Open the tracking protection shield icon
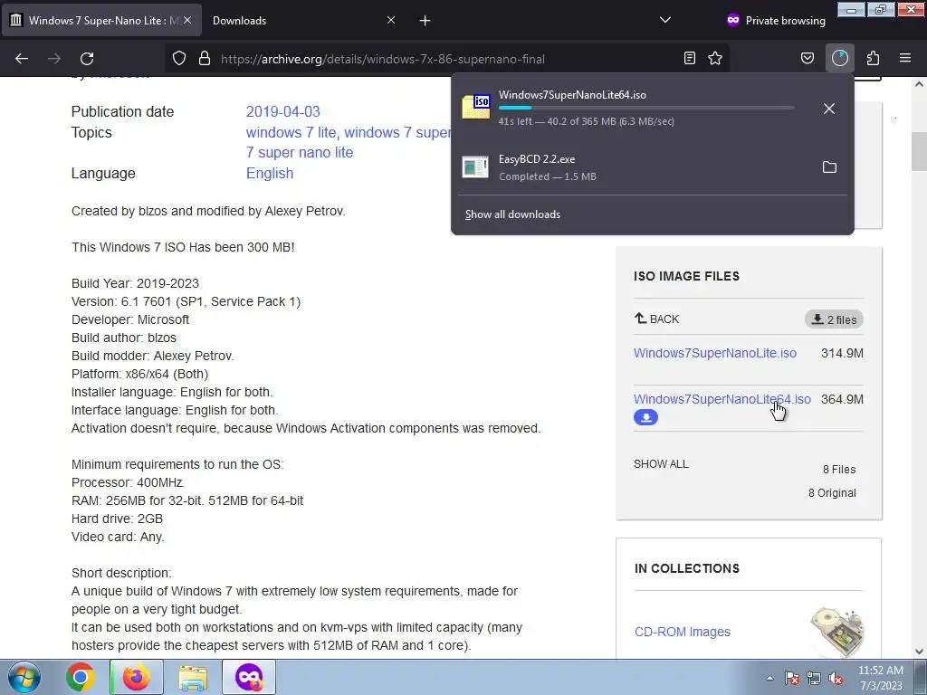Screen dimensions: 927x695 click(x=179, y=59)
